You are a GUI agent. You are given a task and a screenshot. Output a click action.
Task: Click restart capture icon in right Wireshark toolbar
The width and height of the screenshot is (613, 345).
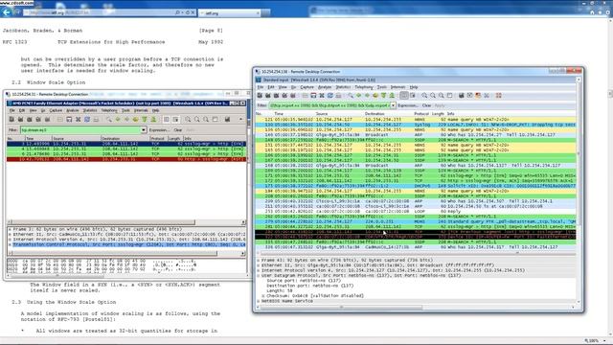(x=292, y=96)
